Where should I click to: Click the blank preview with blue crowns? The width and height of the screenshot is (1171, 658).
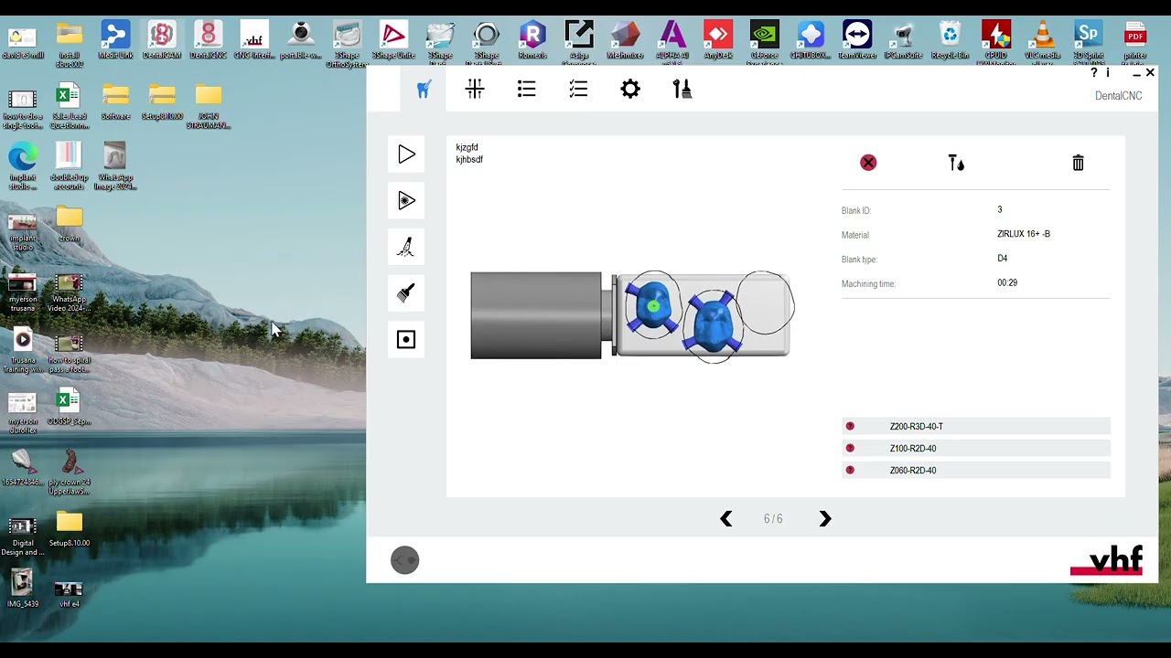click(632, 315)
